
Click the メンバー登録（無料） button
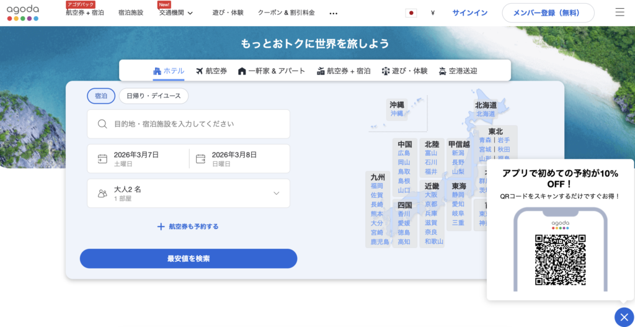[548, 13]
